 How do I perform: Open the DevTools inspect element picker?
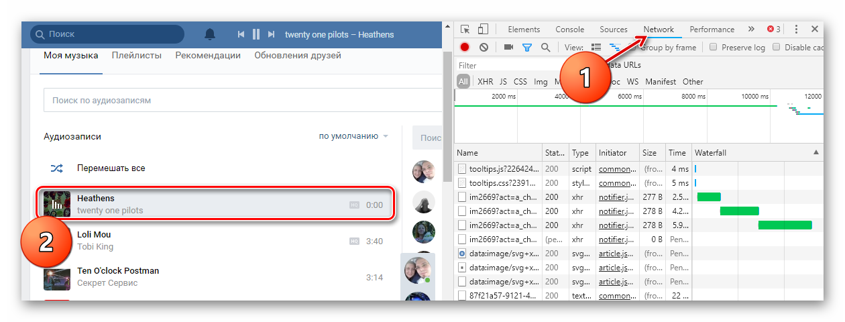tap(465, 29)
